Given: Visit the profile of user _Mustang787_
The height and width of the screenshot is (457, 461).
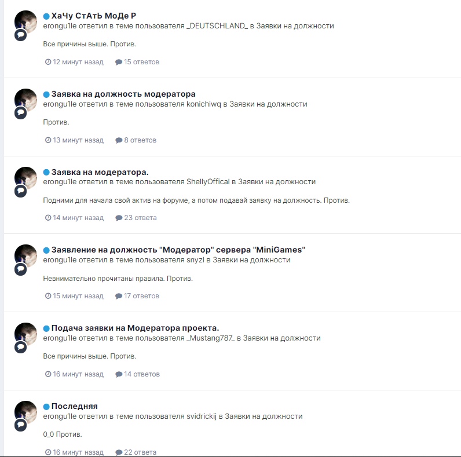Looking at the screenshot, I should pyautogui.click(x=211, y=338).
